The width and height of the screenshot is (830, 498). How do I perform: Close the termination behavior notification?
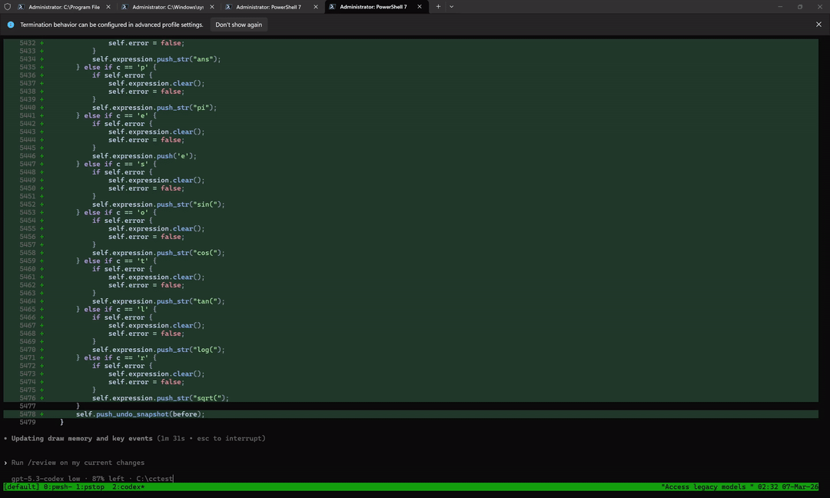click(818, 24)
